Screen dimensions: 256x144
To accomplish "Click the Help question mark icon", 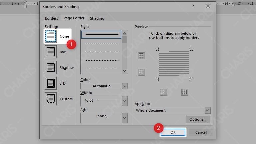I will tap(193, 6).
